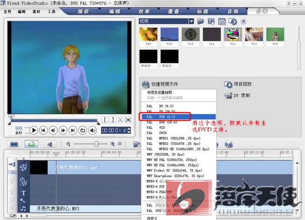The height and width of the screenshot is (220, 305).
Task: Set the mark-out bracket
Action: point(113,120)
